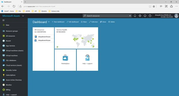Open the notifications bell icon
The image size is (179, 96).
point(135,16)
